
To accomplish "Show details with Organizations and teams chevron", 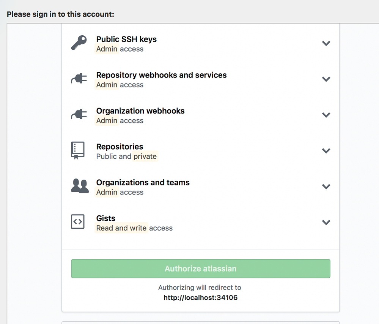I will [326, 186].
